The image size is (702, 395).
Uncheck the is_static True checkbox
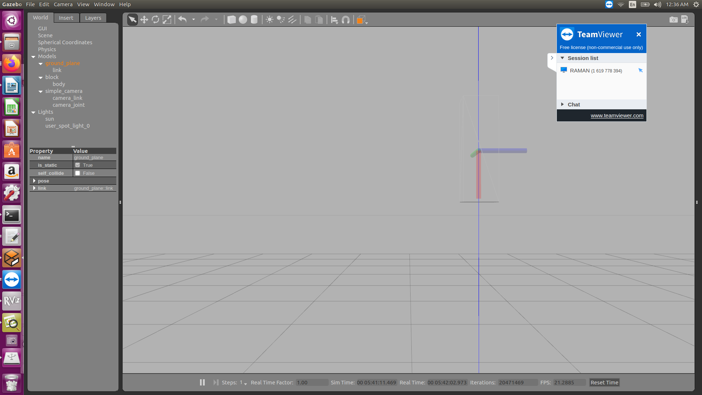tap(78, 165)
